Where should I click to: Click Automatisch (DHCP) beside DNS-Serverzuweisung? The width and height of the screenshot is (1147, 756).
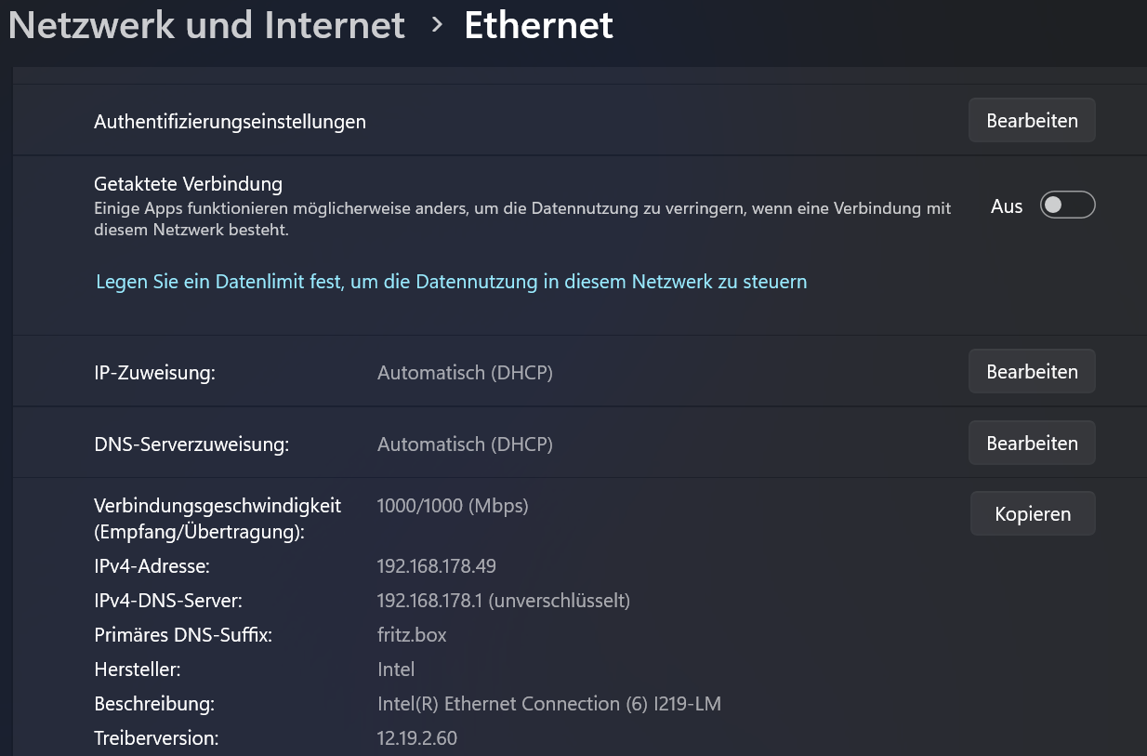click(x=465, y=444)
